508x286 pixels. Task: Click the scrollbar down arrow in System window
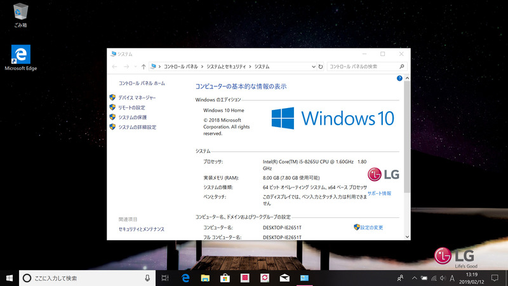pyautogui.click(x=407, y=236)
